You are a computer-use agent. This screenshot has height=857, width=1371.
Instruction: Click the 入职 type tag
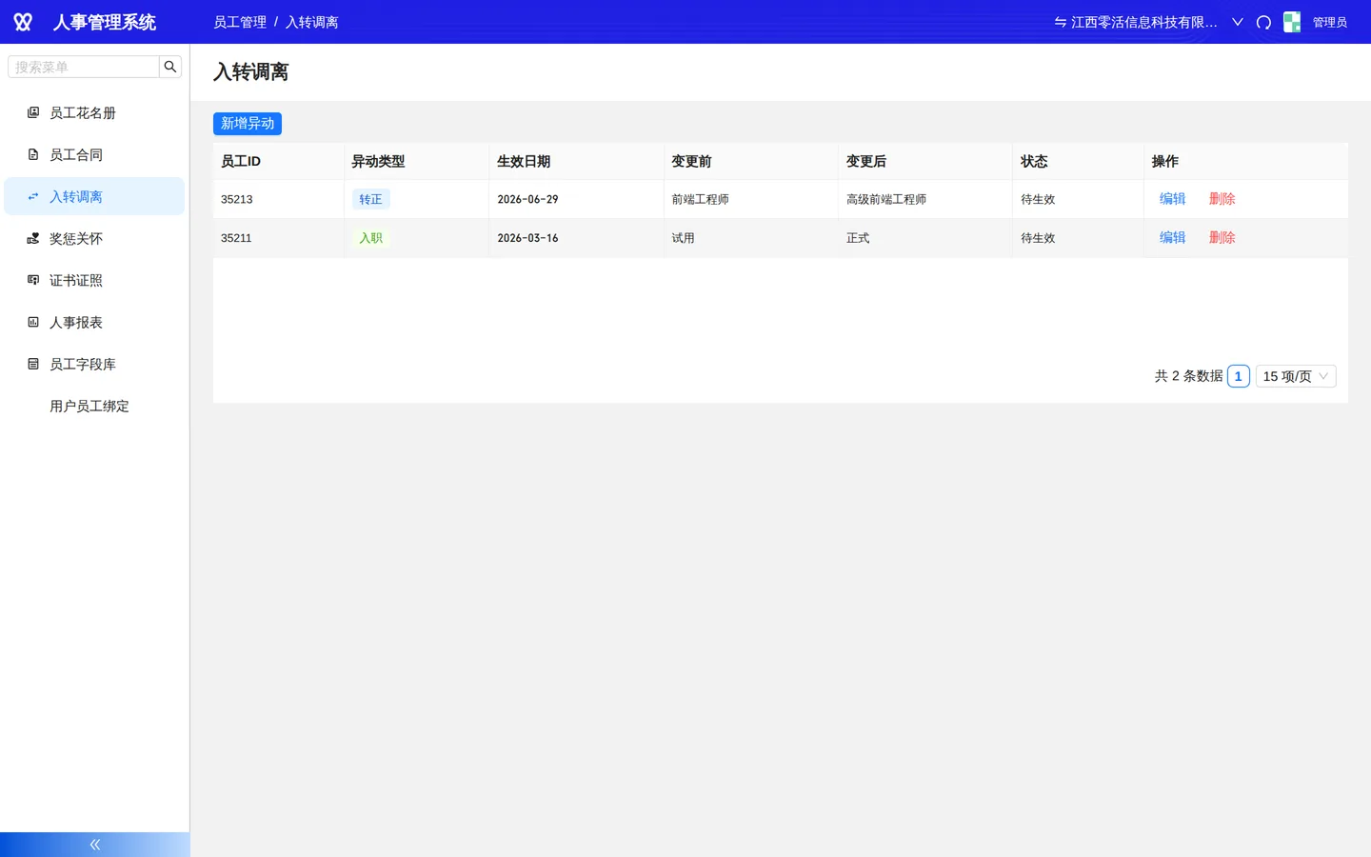tap(370, 238)
